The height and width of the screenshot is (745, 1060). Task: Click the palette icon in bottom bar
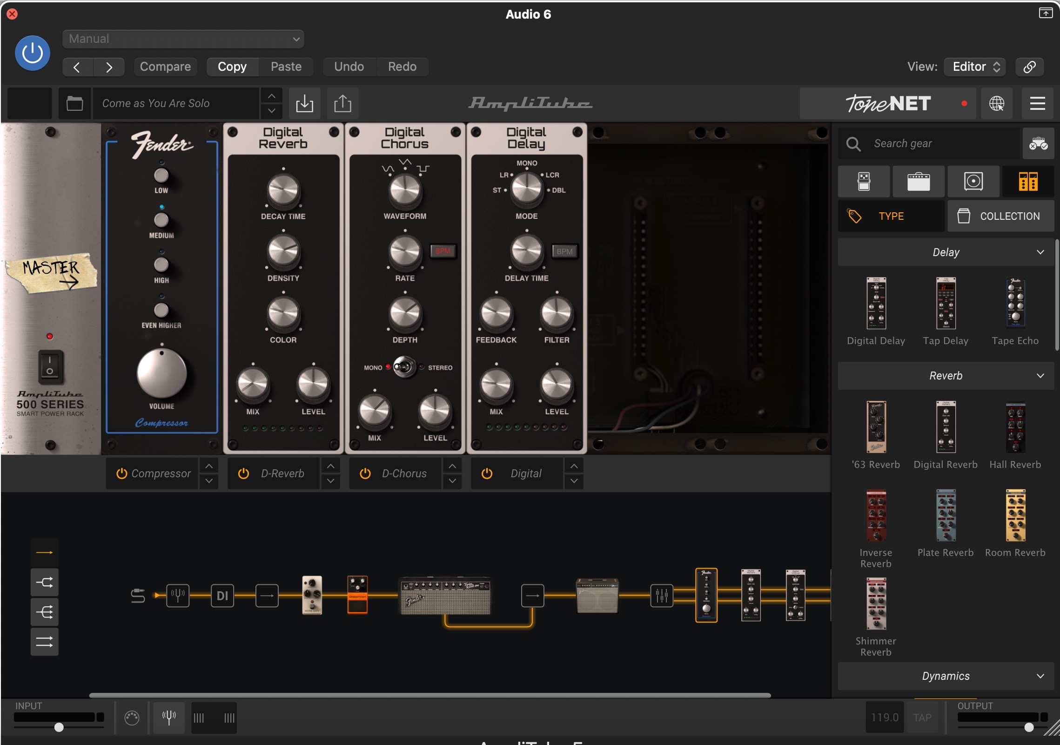pos(132,718)
